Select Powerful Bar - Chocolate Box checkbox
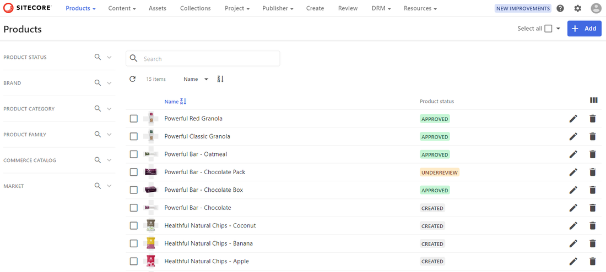Image resolution: width=606 pixels, height=272 pixels. point(134,190)
